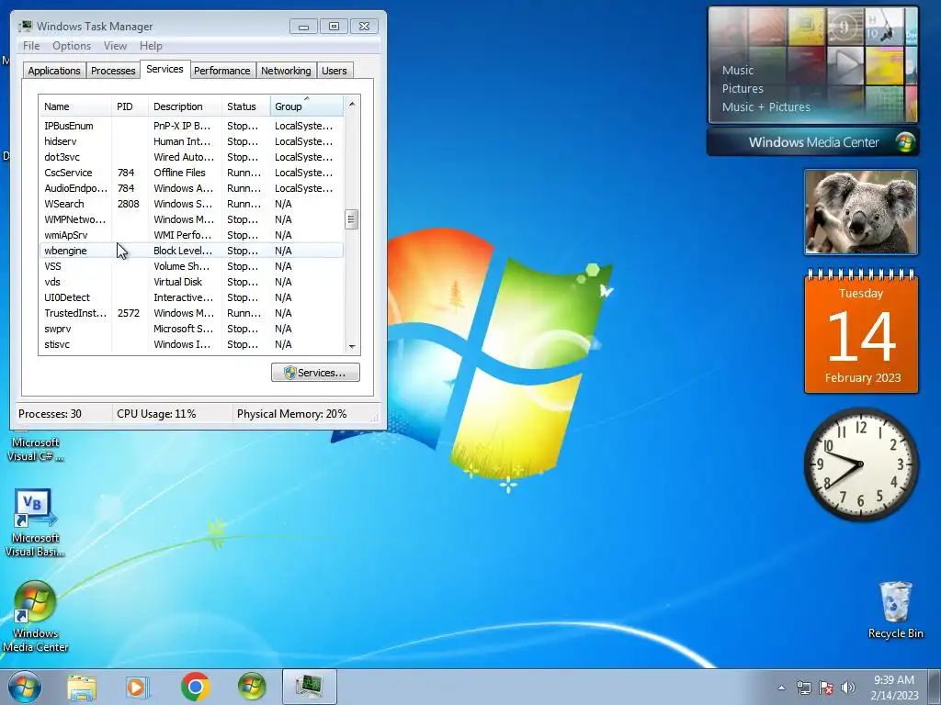Click Windows Media Center taskbar icon

click(252, 687)
